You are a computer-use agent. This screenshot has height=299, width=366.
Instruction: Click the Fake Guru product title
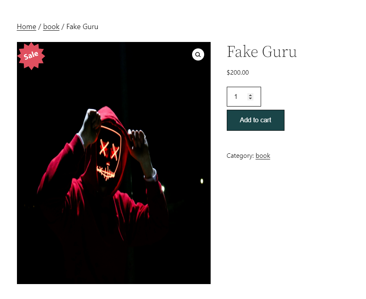tap(261, 52)
